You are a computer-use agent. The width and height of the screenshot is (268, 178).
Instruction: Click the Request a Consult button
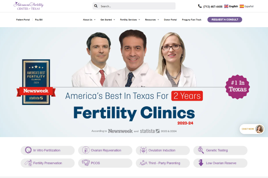[x=225, y=20]
